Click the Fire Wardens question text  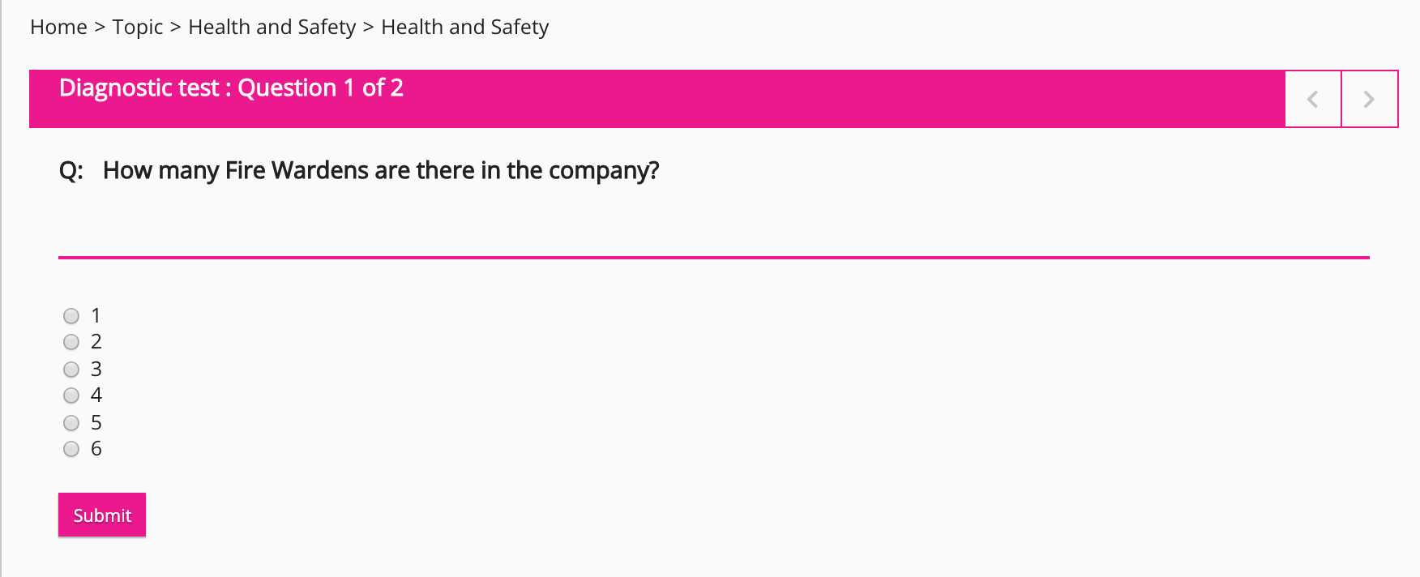point(381,170)
